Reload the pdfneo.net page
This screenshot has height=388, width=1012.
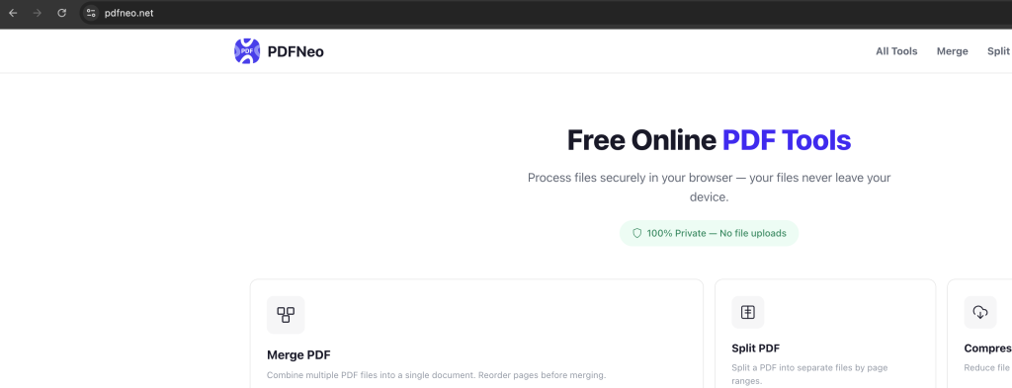pos(62,13)
